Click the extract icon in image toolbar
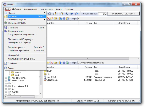This screenshot has width=145, height=107. (60, 18)
